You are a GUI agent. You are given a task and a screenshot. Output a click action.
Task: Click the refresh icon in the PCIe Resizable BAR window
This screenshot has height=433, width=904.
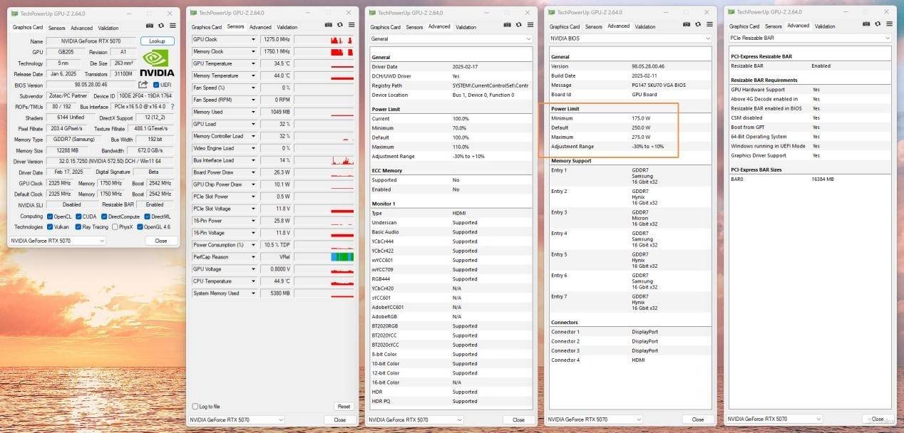click(878, 24)
